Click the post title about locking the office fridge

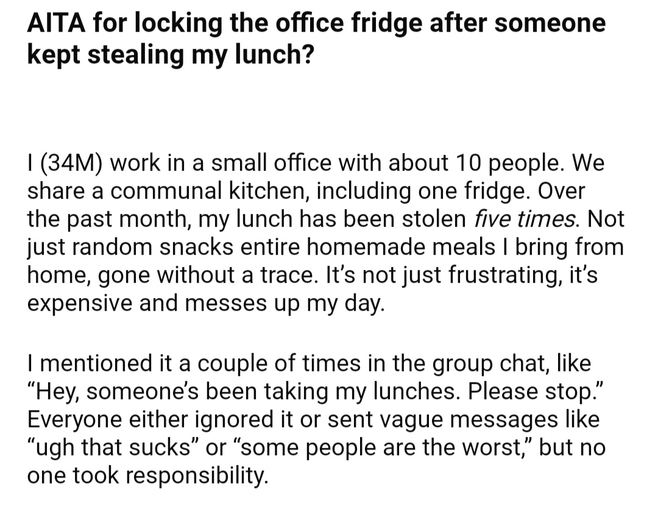click(x=316, y=38)
